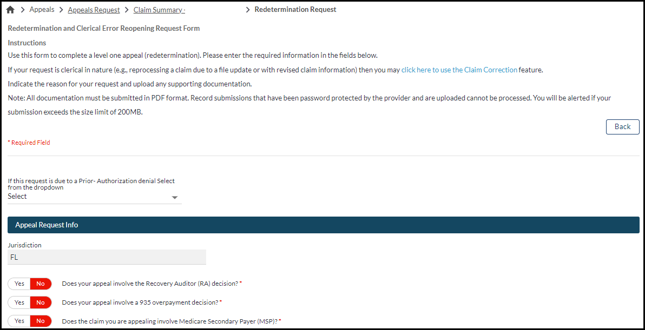Set Recovery Auditor decision toggle to Yes
The image size is (645, 330).
19,284
